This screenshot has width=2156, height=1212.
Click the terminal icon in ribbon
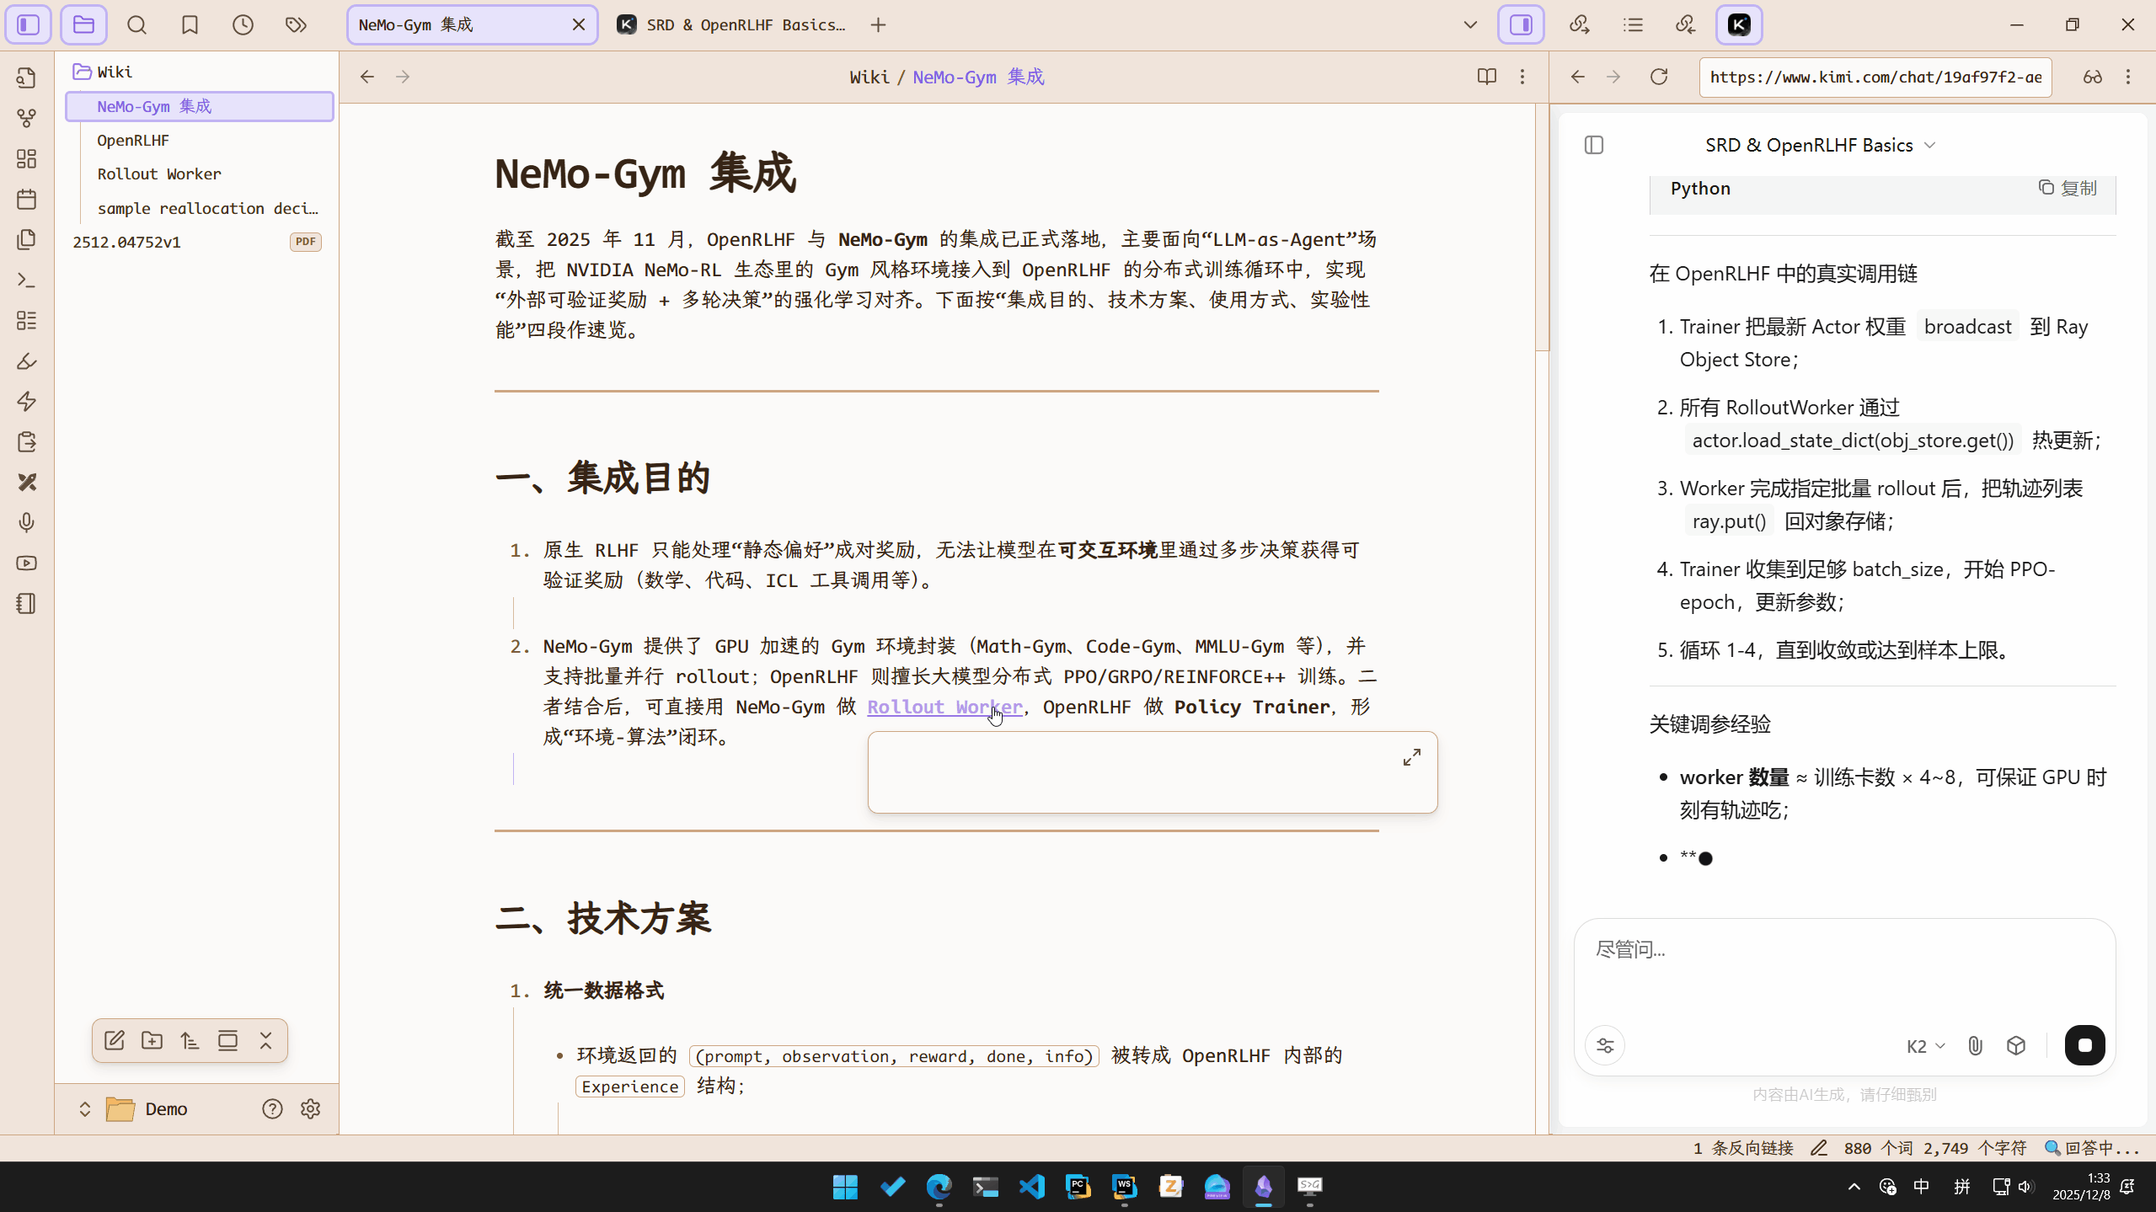pos(27,280)
